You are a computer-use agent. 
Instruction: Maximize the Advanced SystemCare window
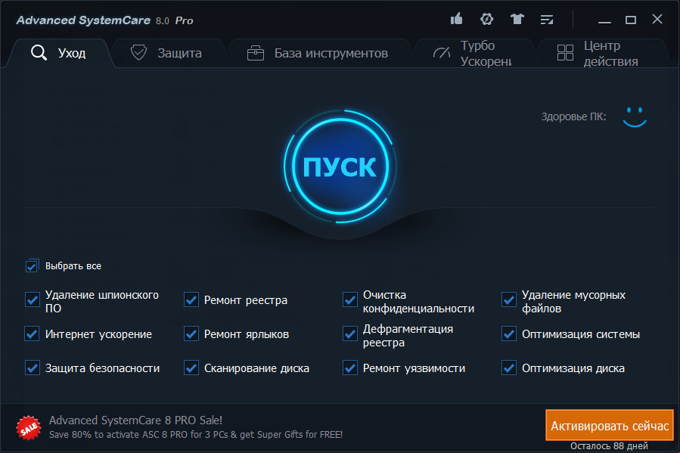(x=631, y=20)
